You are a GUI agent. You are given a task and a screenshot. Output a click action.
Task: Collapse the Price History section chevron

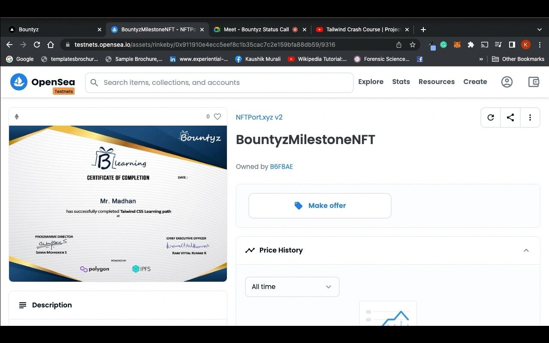(526, 250)
